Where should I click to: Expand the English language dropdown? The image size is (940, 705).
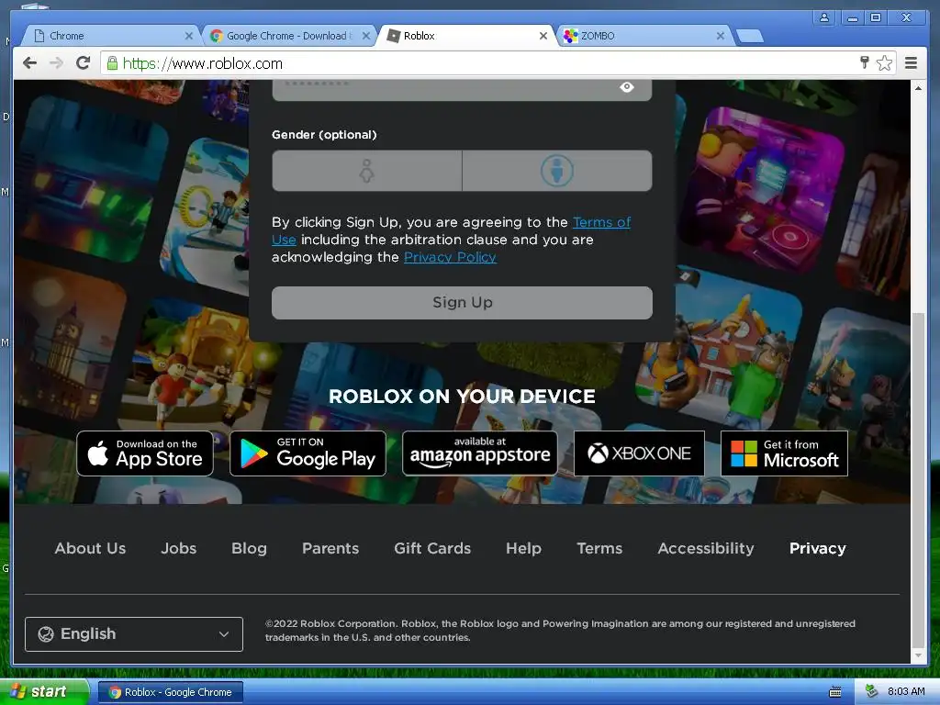pos(134,634)
